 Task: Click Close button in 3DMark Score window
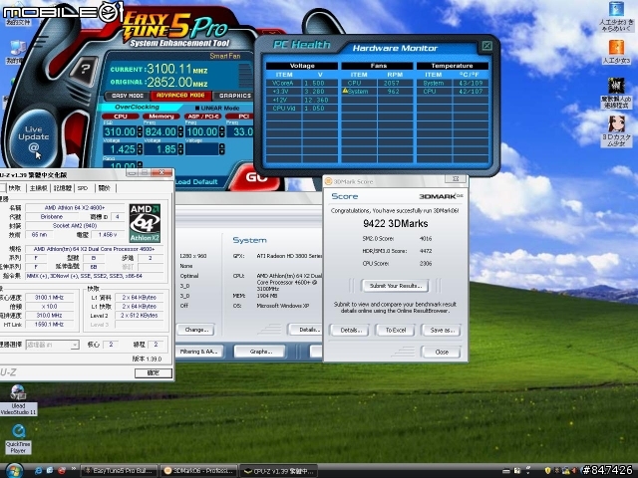coord(442,352)
